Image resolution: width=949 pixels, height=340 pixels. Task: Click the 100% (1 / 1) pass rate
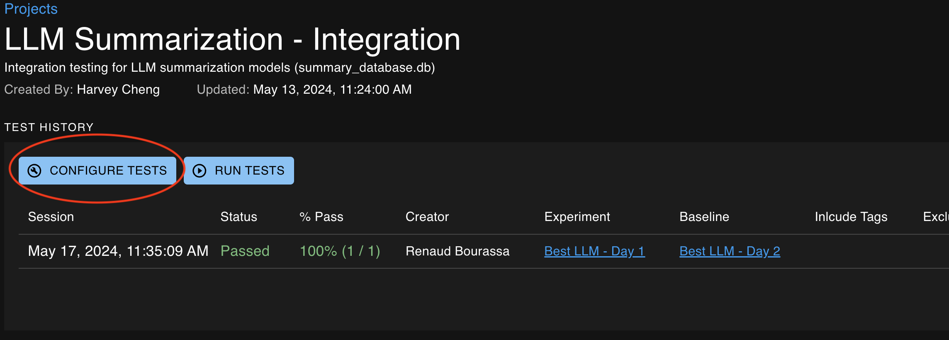340,251
